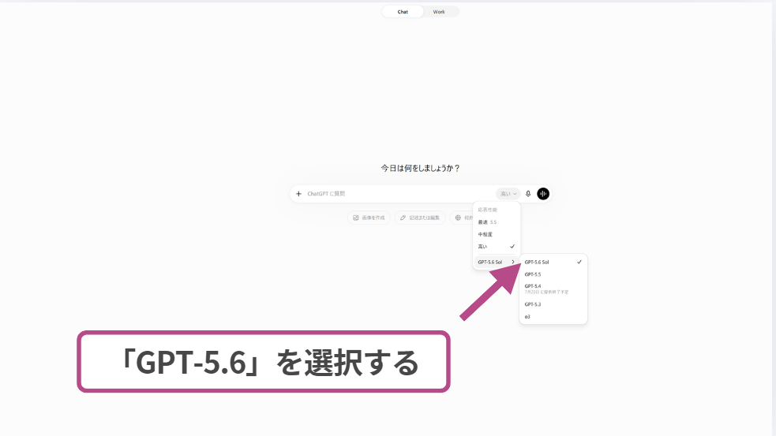Choose GPT-5.6 Sol in model submenu
The height and width of the screenshot is (436, 776).
click(553, 262)
